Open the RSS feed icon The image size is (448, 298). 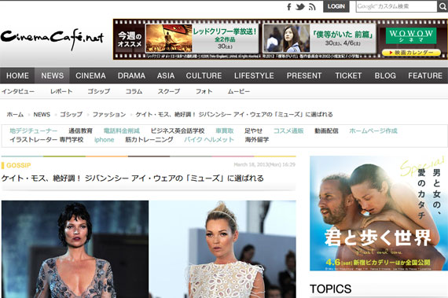tap(312, 7)
